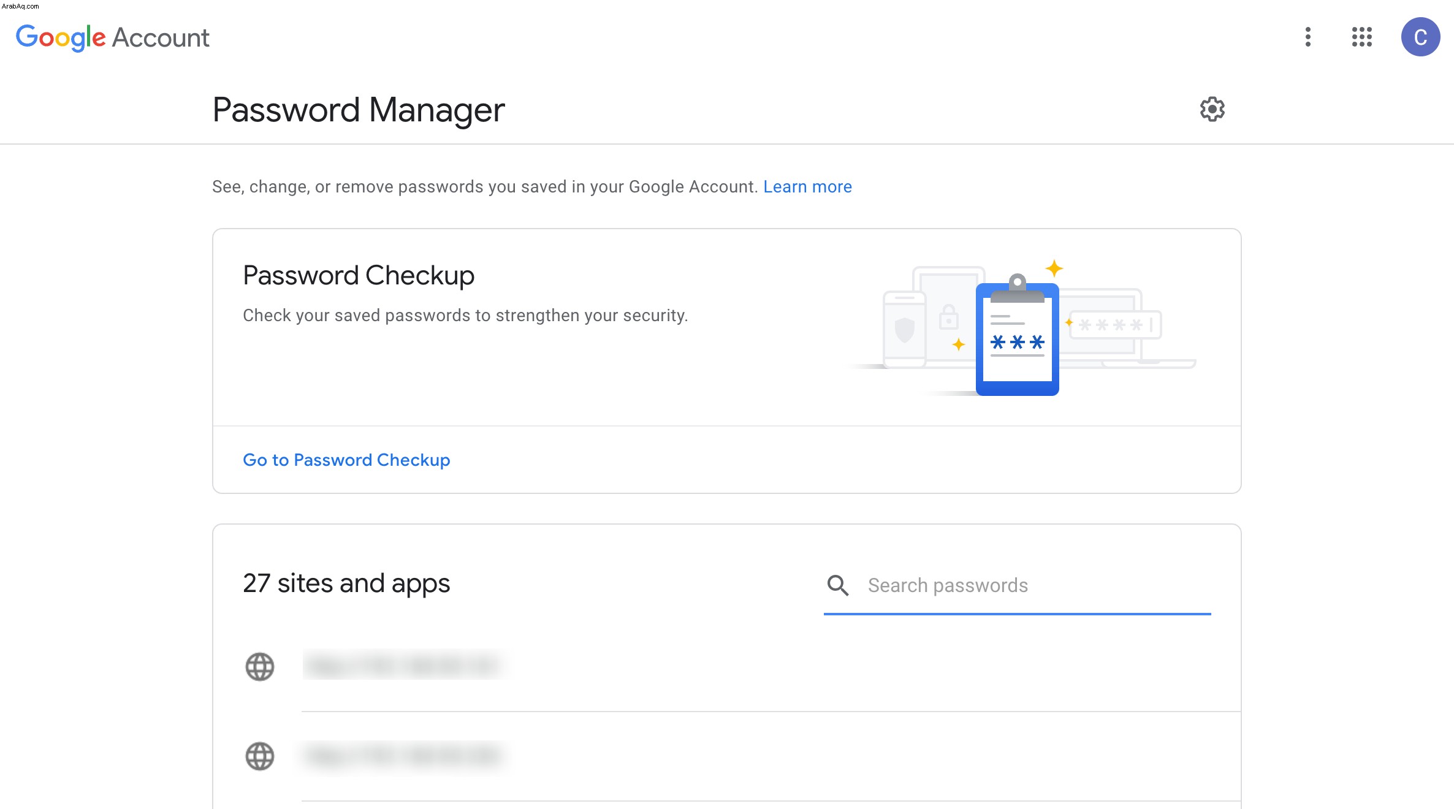Open Password Manager settings gear
This screenshot has height=809, width=1454.
[1212, 110]
